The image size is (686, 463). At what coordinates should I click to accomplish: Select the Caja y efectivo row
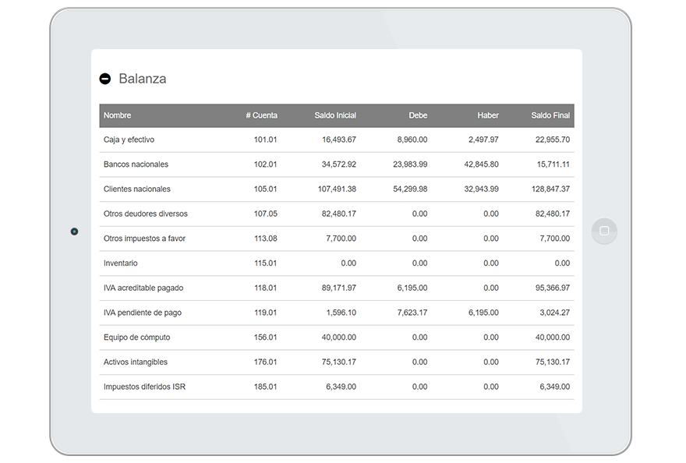[x=129, y=140]
